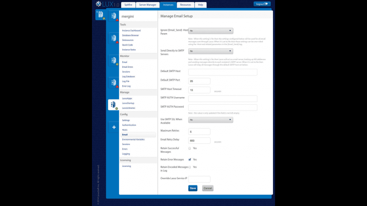This screenshot has height=206, width=367.
Task: Click the Manage section header
Action: pos(138,92)
